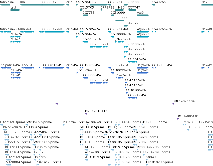Select the Jhl-26-PA protein label
Image resolution: width=213 pixels, height=166 pixels.
[123, 75]
